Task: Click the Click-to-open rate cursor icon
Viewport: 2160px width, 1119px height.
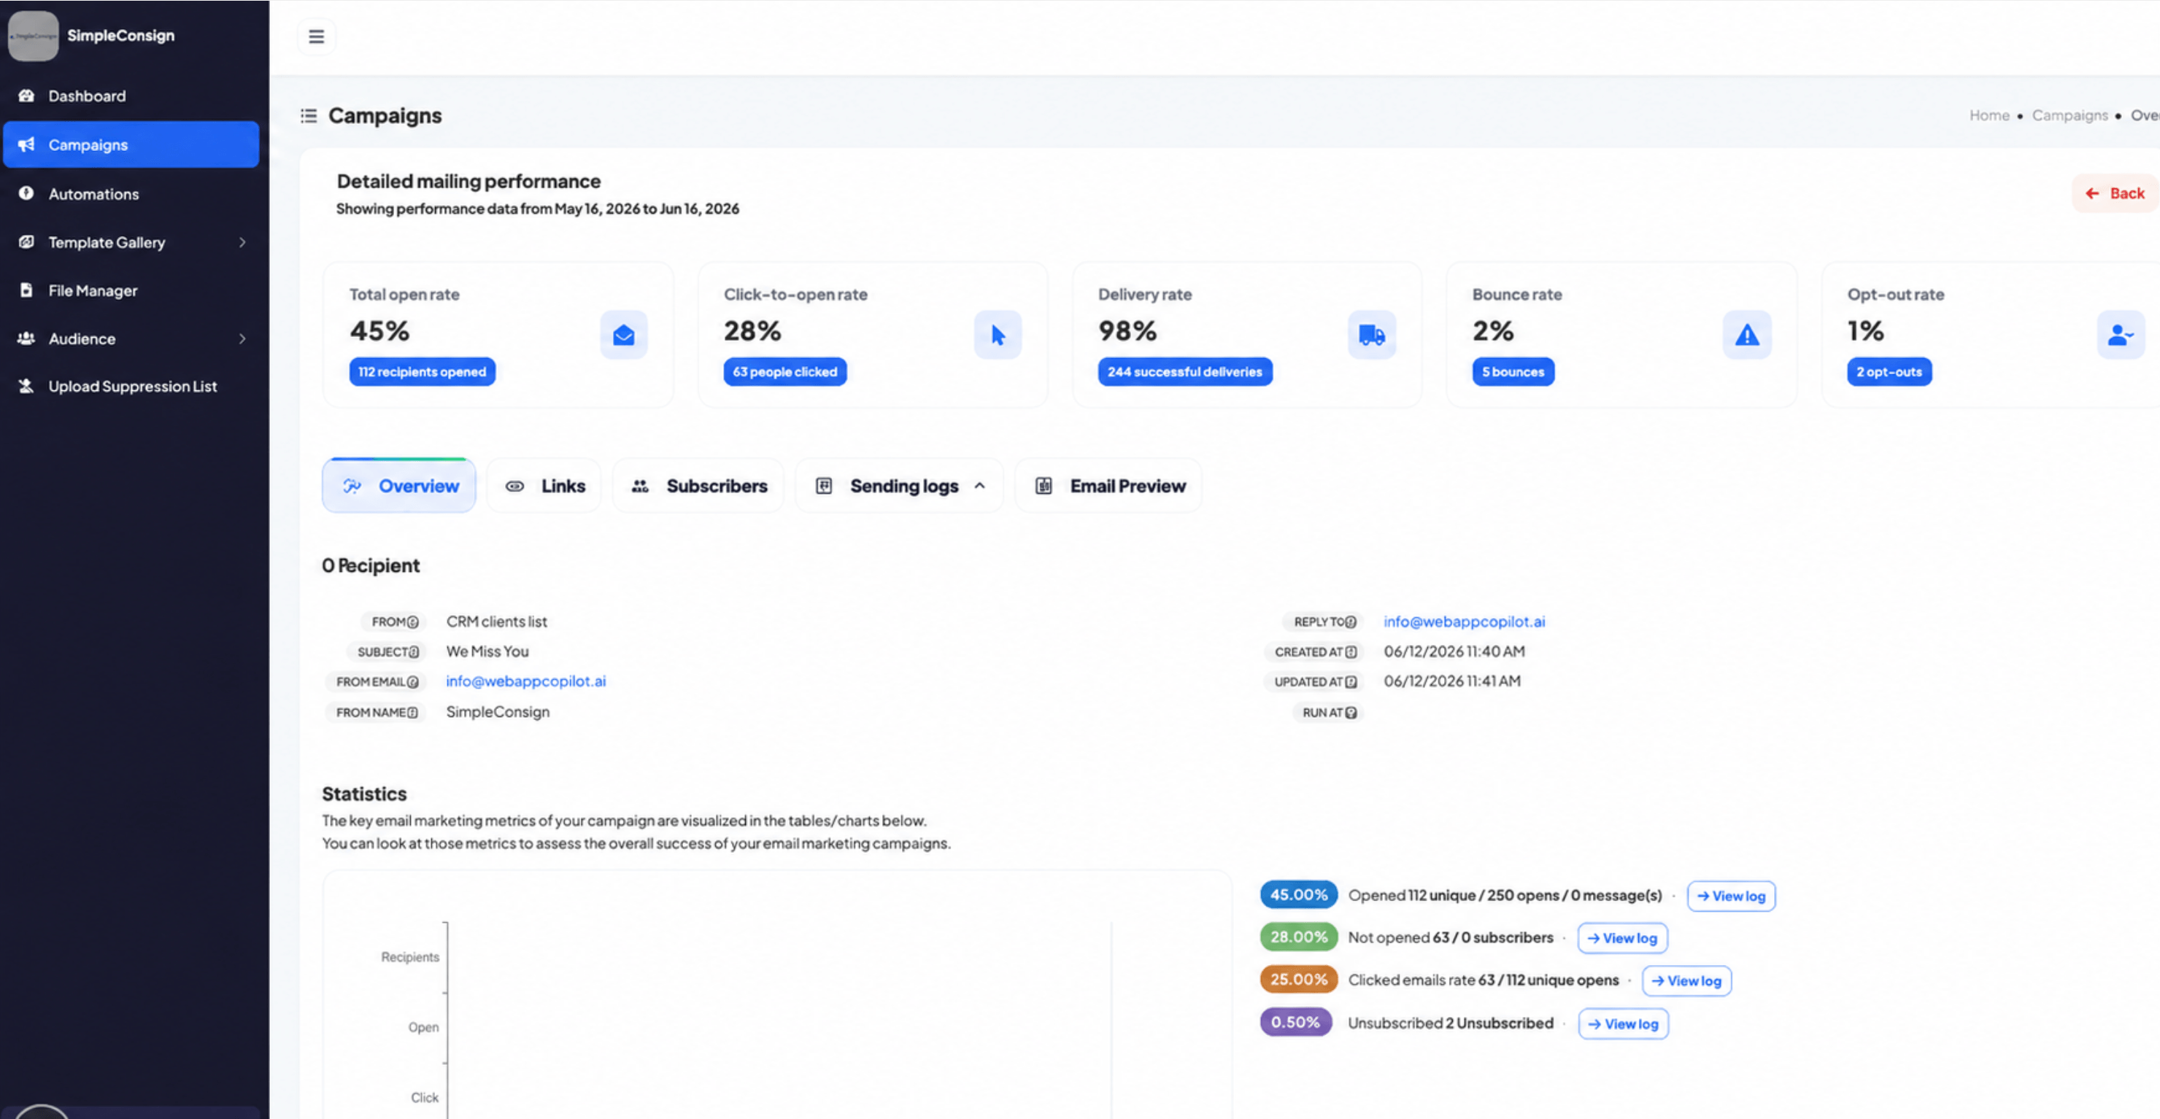Action: coord(997,336)
